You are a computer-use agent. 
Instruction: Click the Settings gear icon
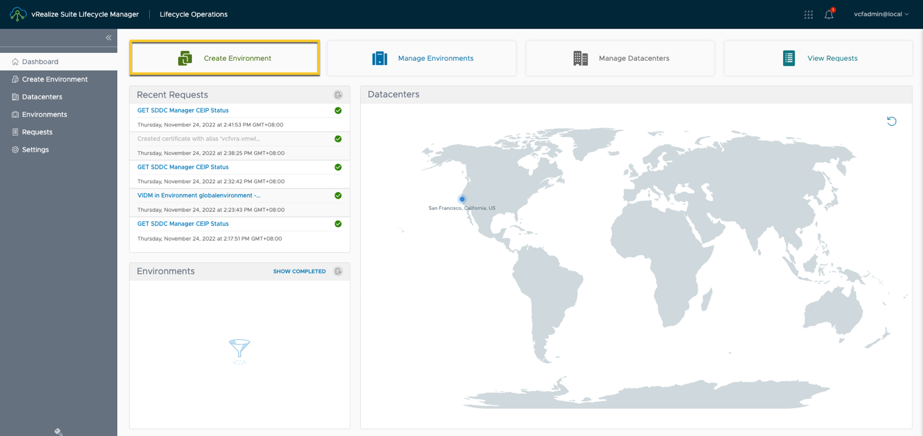15,150
